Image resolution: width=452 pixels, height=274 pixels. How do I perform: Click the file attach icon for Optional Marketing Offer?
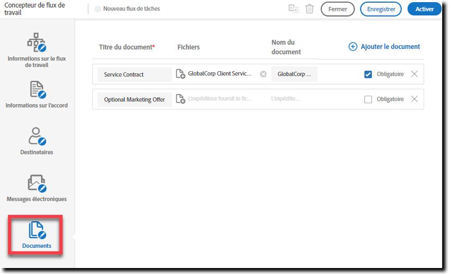180,99
